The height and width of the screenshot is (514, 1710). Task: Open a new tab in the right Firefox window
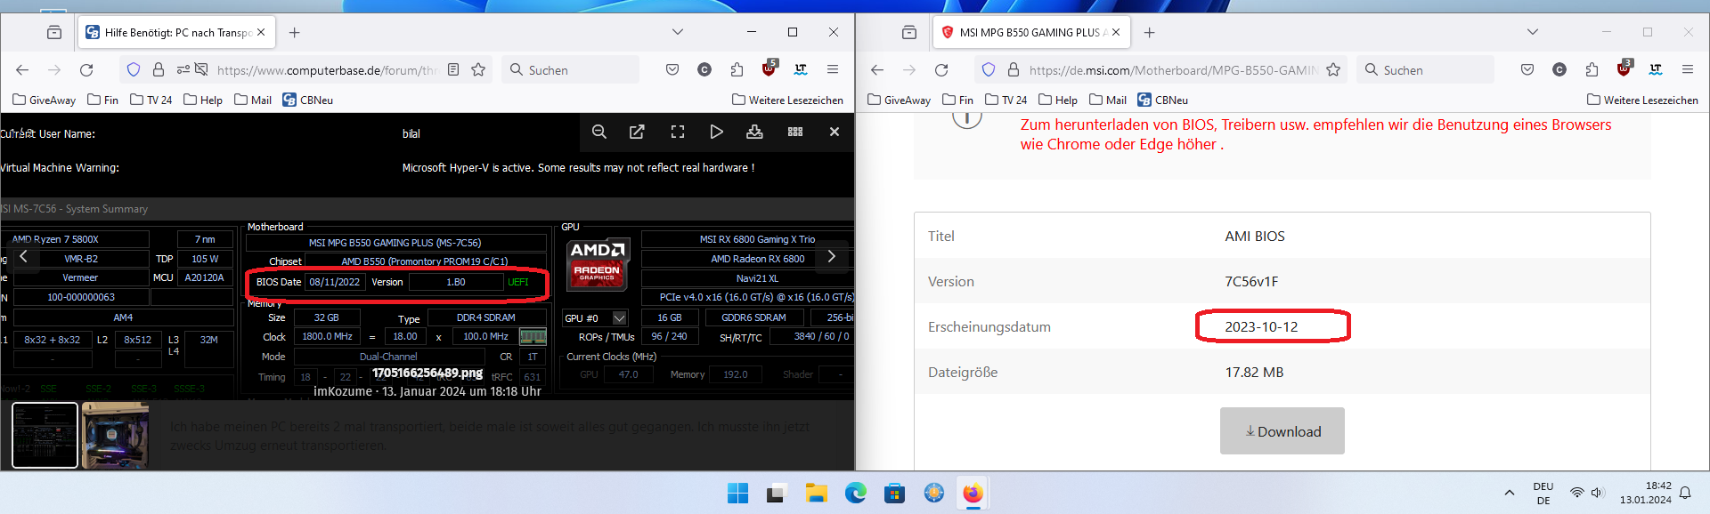point(1150,33)
